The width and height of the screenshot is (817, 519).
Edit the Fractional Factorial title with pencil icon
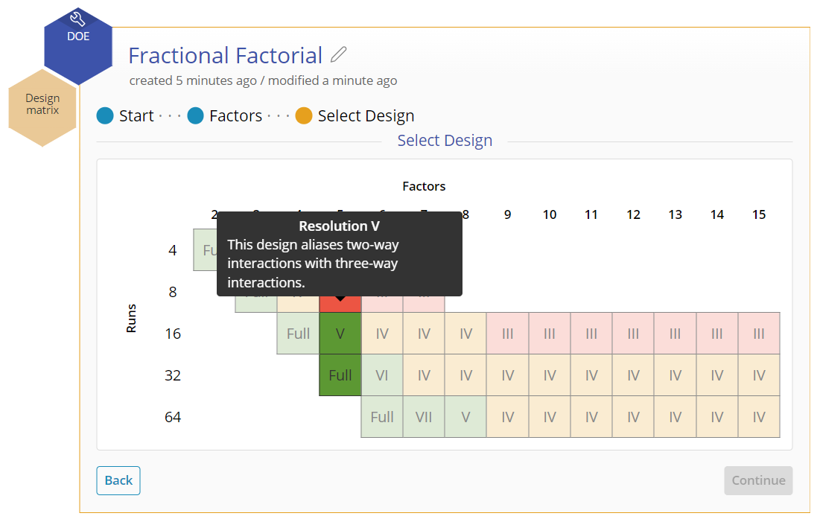339,54
